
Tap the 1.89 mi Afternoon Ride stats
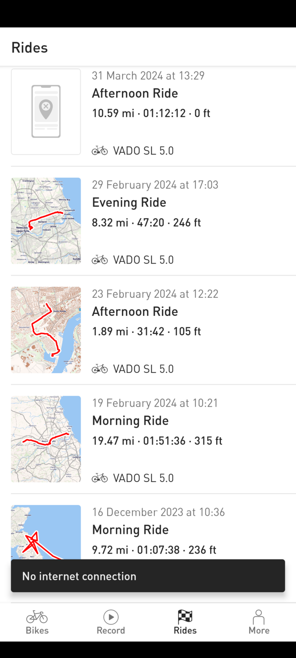[146, 332]
